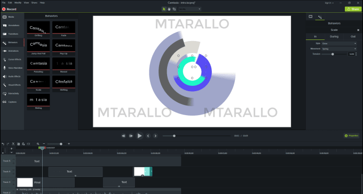
Task: Open the Interactivity tab
Action: pyautogui.click(x=12, y=93)
